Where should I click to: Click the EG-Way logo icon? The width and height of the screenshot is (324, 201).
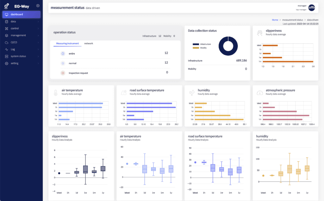click(7, 6)
